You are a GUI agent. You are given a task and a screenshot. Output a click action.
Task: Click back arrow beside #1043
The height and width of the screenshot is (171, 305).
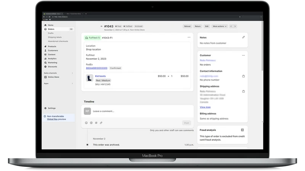coord(101,26)
